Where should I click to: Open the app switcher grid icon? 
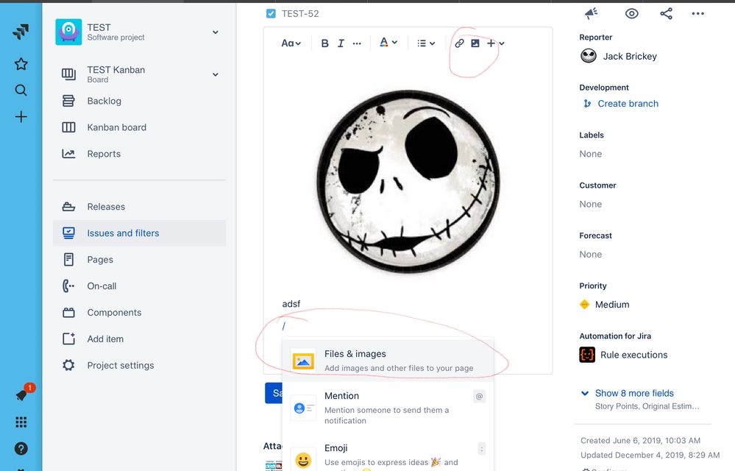click(x=21, y=422)
